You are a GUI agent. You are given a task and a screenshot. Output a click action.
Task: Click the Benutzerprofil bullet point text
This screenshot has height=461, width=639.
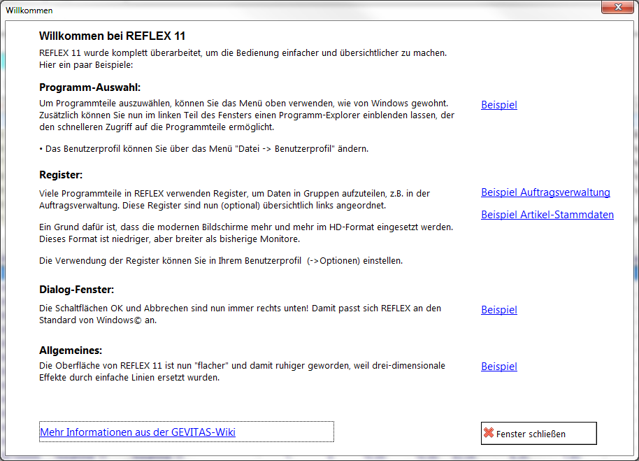click(x=203, y=149)
